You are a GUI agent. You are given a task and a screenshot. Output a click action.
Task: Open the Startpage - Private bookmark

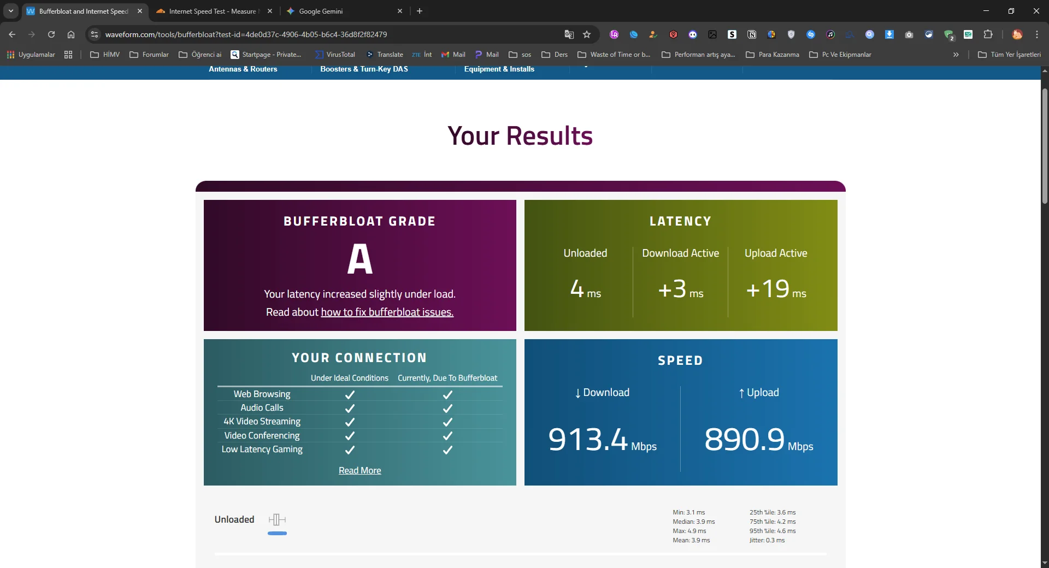[x=266, y=55]
